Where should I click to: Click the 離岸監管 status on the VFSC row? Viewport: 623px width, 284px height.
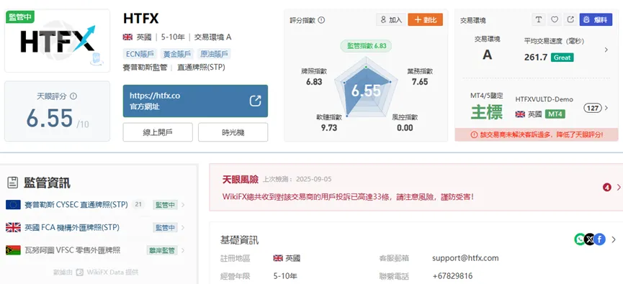(x=162, y=250)
